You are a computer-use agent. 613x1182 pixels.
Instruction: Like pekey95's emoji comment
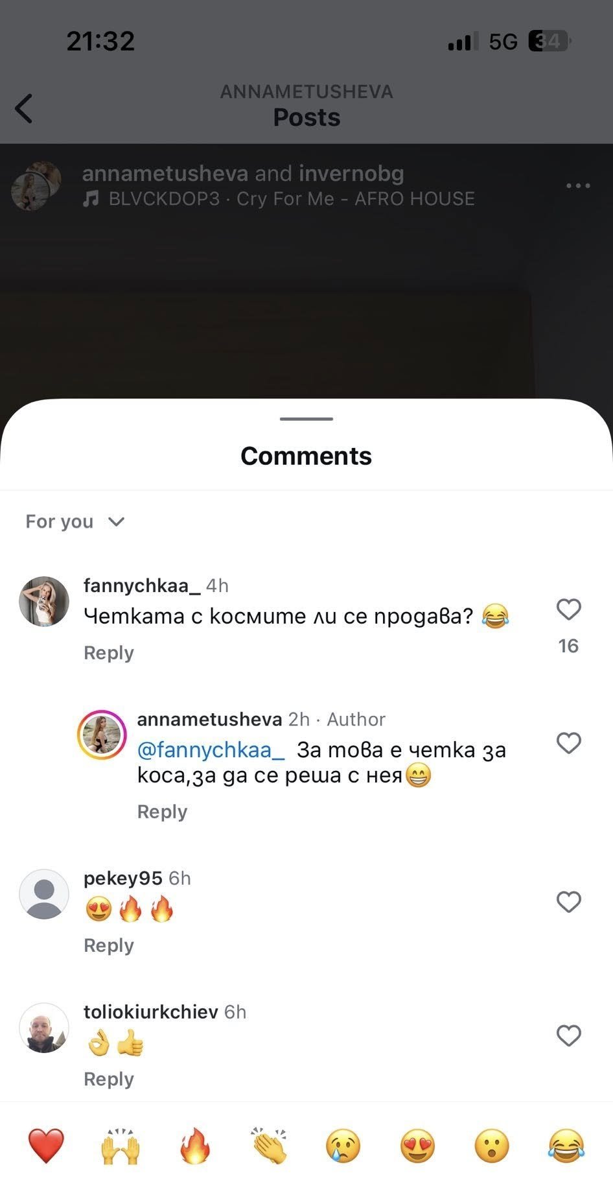tap(568, 902)
